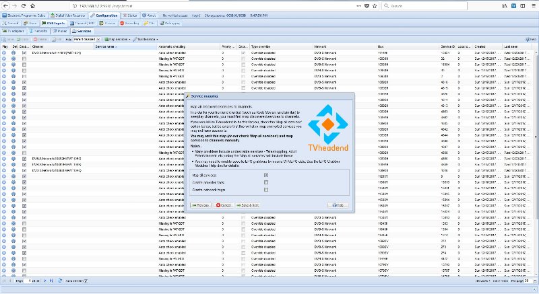The image size is (539, 294).
Task: Open the DVB Inputs configuration tab
Action: pyautogui.click(x=53, y=24)
